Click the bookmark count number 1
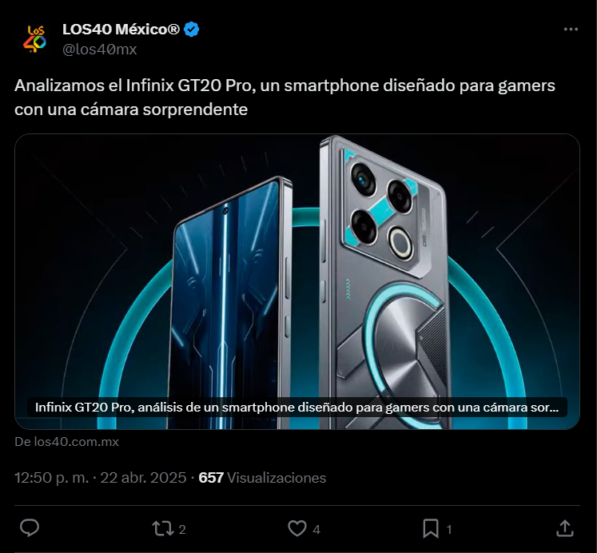Screen dimensions: 597x553 tap(449, 529)
